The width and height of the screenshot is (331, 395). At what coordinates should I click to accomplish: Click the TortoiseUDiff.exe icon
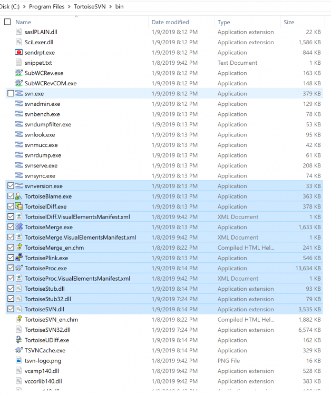pyautogui.click(x=18, y=340)
